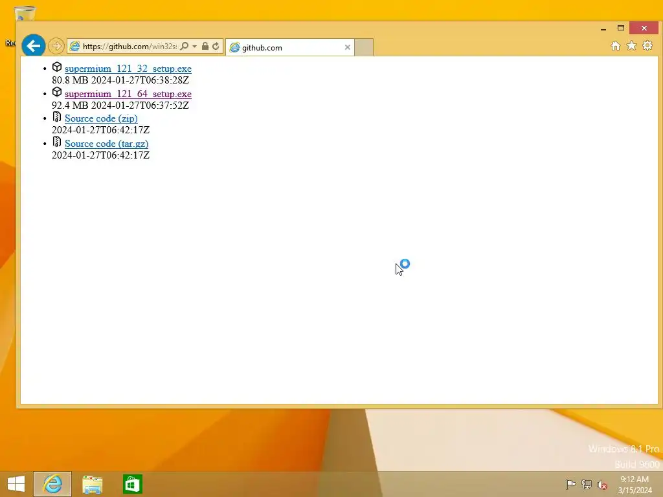This screenshot has width=663, height=497.
Task: Refresh the page with reload icon
Action: [216, 46]
